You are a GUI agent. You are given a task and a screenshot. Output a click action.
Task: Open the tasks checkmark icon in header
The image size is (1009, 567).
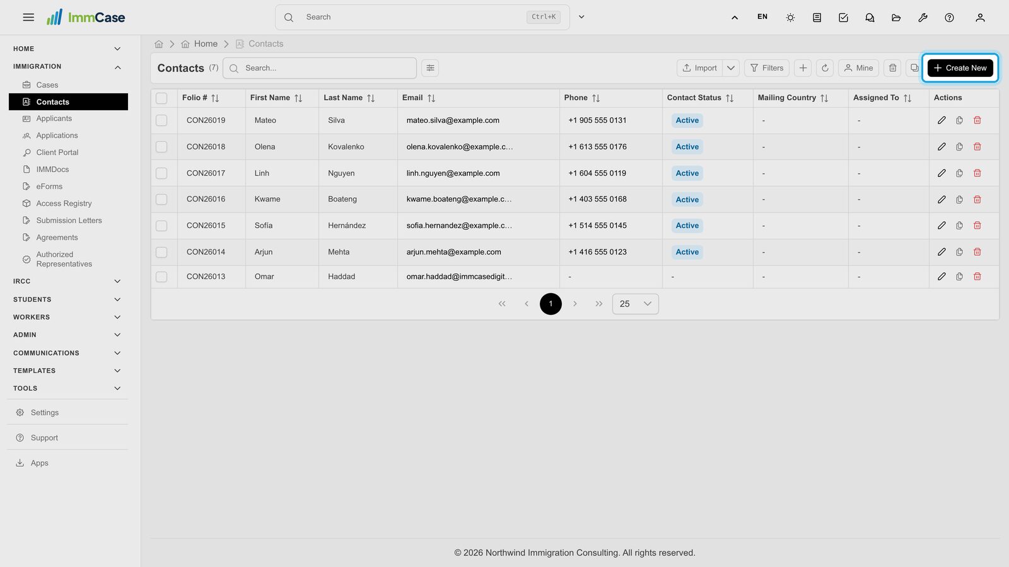843,18
